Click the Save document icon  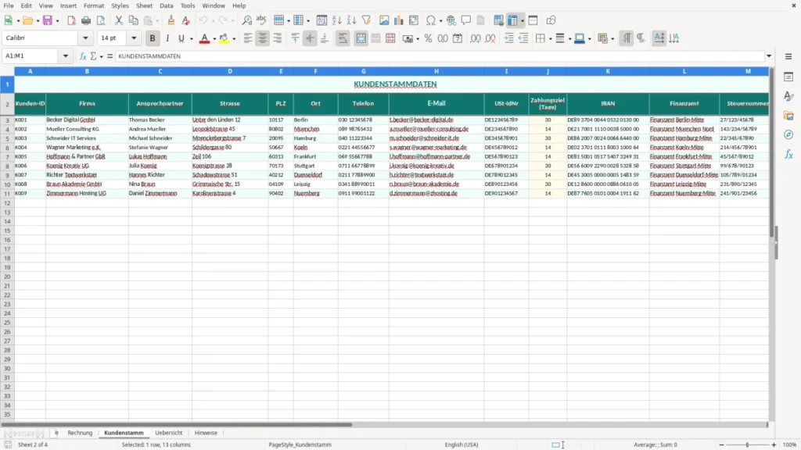[48, 20]
